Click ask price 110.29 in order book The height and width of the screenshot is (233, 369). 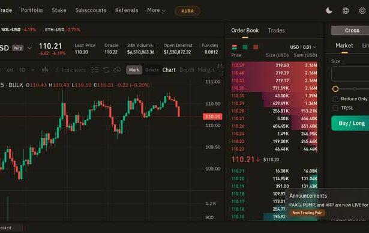click(238, 103)
